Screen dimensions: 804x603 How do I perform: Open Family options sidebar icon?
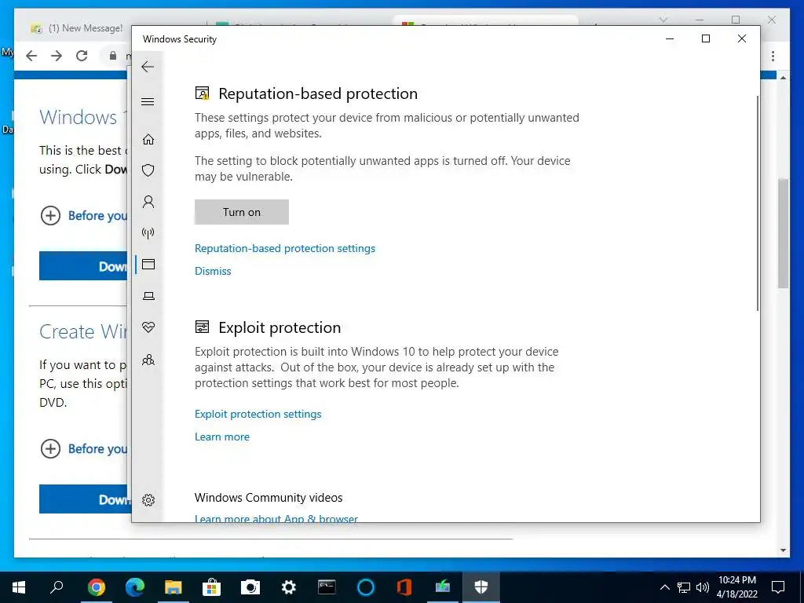click(x=148, y=360)
